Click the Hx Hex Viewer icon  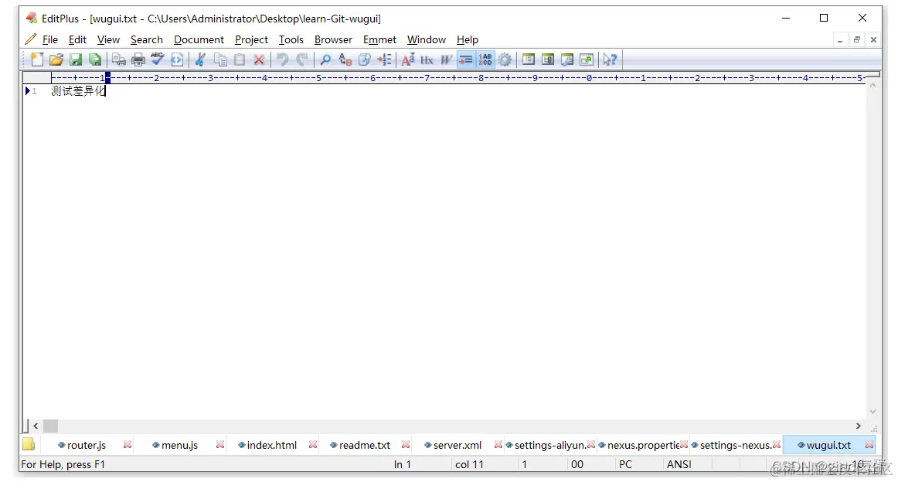(427, 59)
